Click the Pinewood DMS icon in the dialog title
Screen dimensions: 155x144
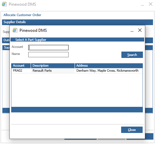click(x=15, y=30)
